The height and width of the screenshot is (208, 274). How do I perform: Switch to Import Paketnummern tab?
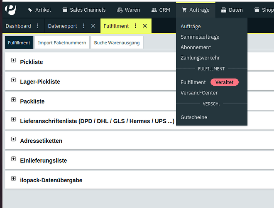point(62,42)
